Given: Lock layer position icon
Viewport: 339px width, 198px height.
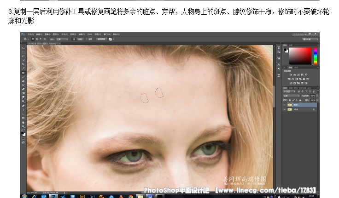Looking at the screenshot, I should [297, 100].
